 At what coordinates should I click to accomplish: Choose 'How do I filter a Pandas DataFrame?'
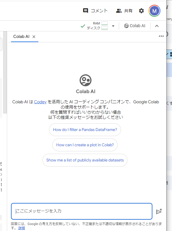coord(85,130)
